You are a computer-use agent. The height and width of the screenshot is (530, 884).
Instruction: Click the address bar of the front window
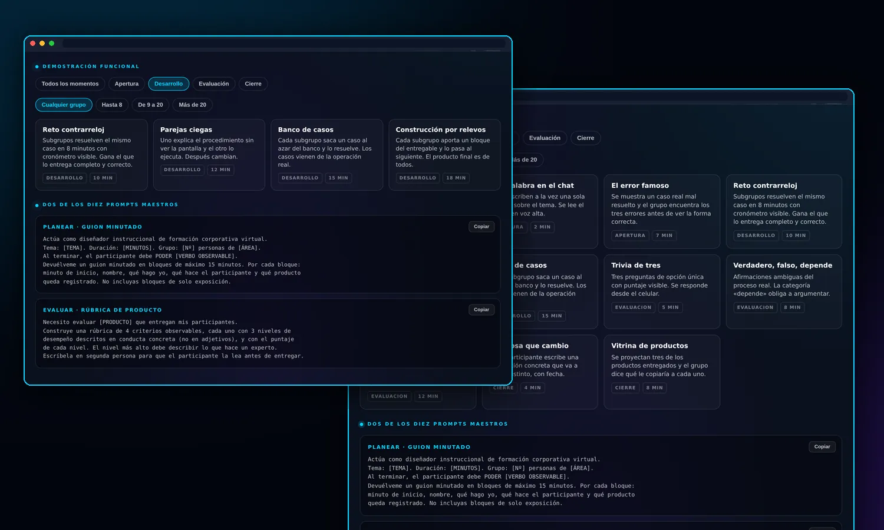[283, 43]
